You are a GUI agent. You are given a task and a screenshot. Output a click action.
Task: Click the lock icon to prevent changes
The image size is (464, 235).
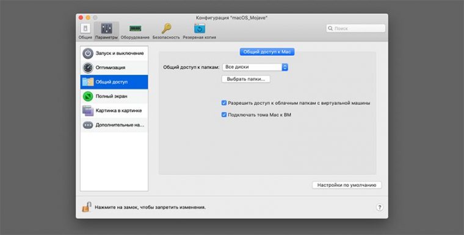(87, 207)
